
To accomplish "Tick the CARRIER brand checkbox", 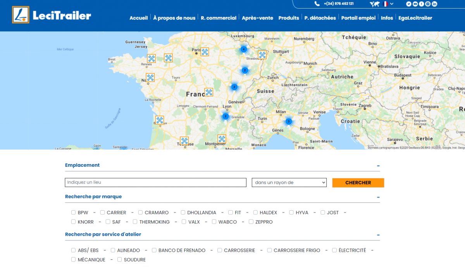I will click(102, 213).
